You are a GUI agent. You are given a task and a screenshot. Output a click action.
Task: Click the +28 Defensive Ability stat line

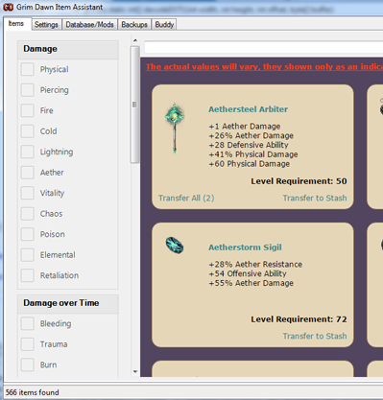tap(249, 145)
